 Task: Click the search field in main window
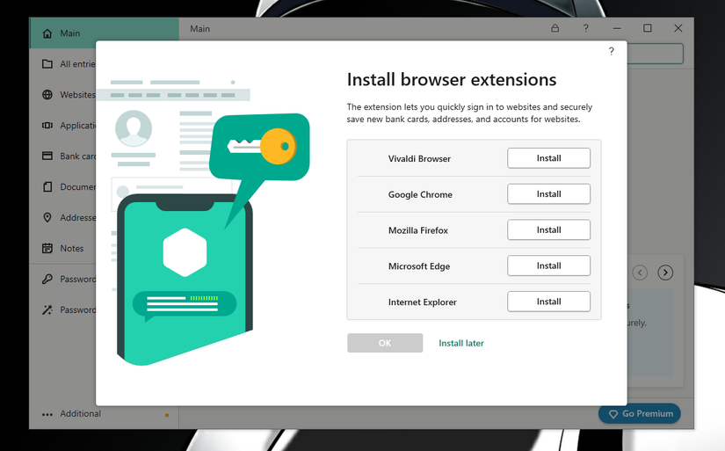click(x=656, y=54)
